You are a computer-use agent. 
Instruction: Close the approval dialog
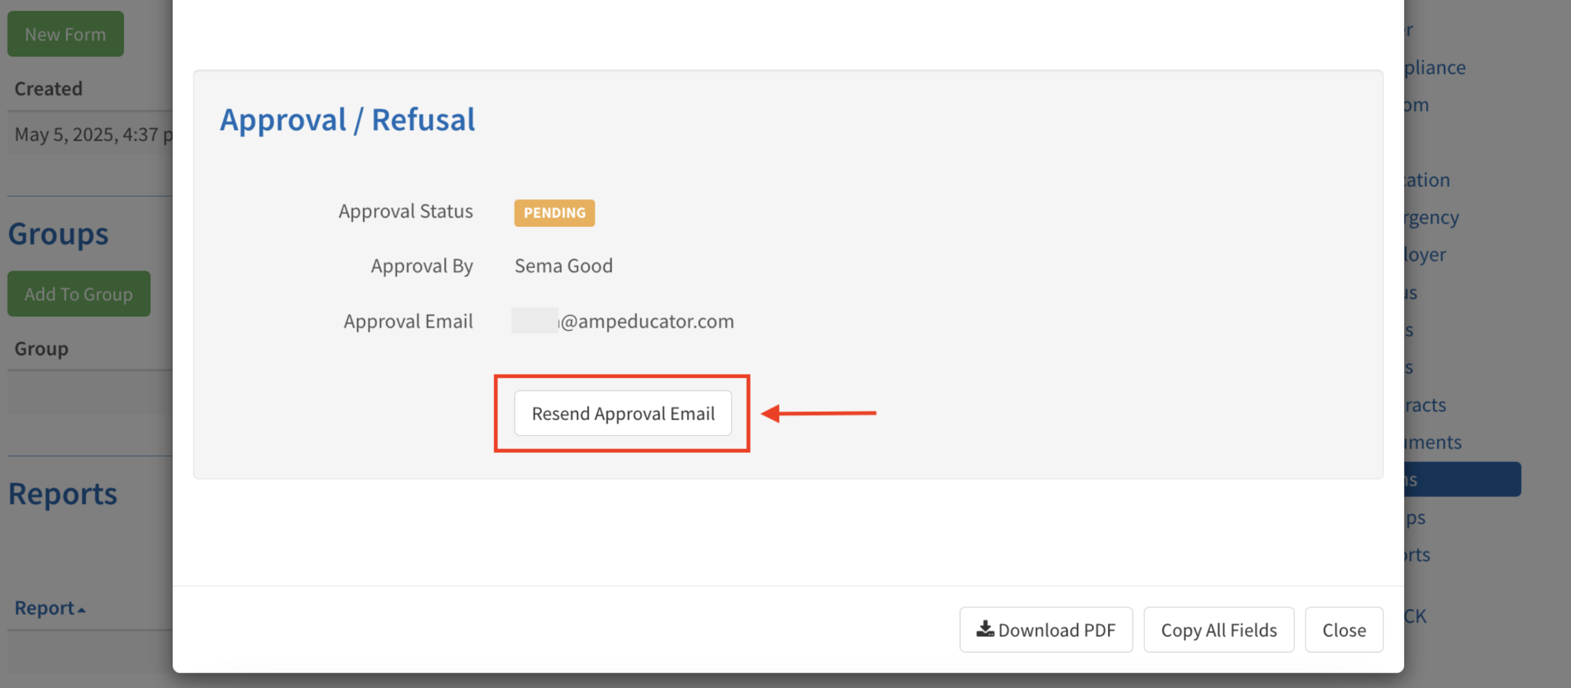(x=1343, y=629)
